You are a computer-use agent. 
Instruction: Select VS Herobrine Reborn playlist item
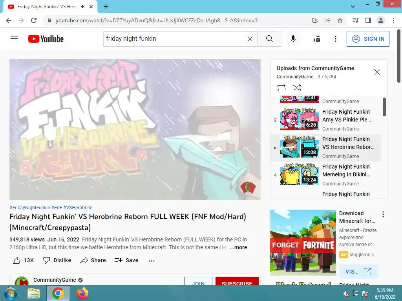(x=326, y=147)
